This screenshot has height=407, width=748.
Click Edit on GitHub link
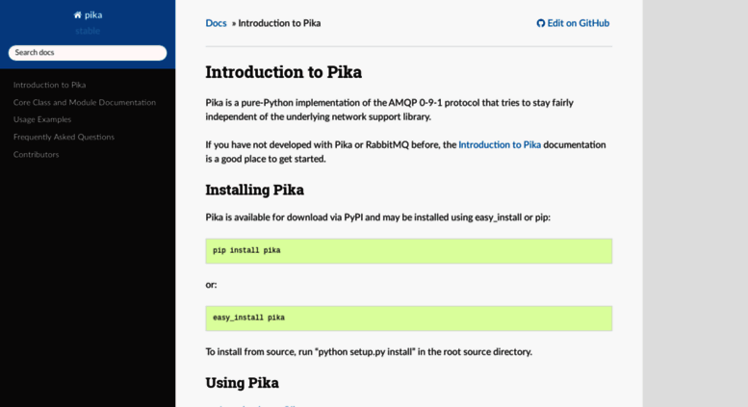(x=573, y=23)
